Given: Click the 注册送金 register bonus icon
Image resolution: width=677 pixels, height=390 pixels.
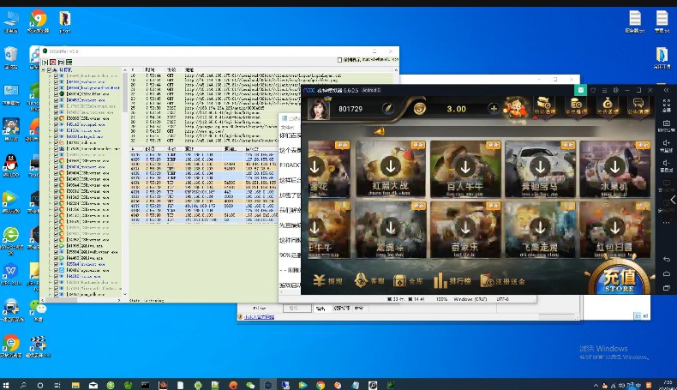Looking at the screenshot, I should tap(504, 280).
